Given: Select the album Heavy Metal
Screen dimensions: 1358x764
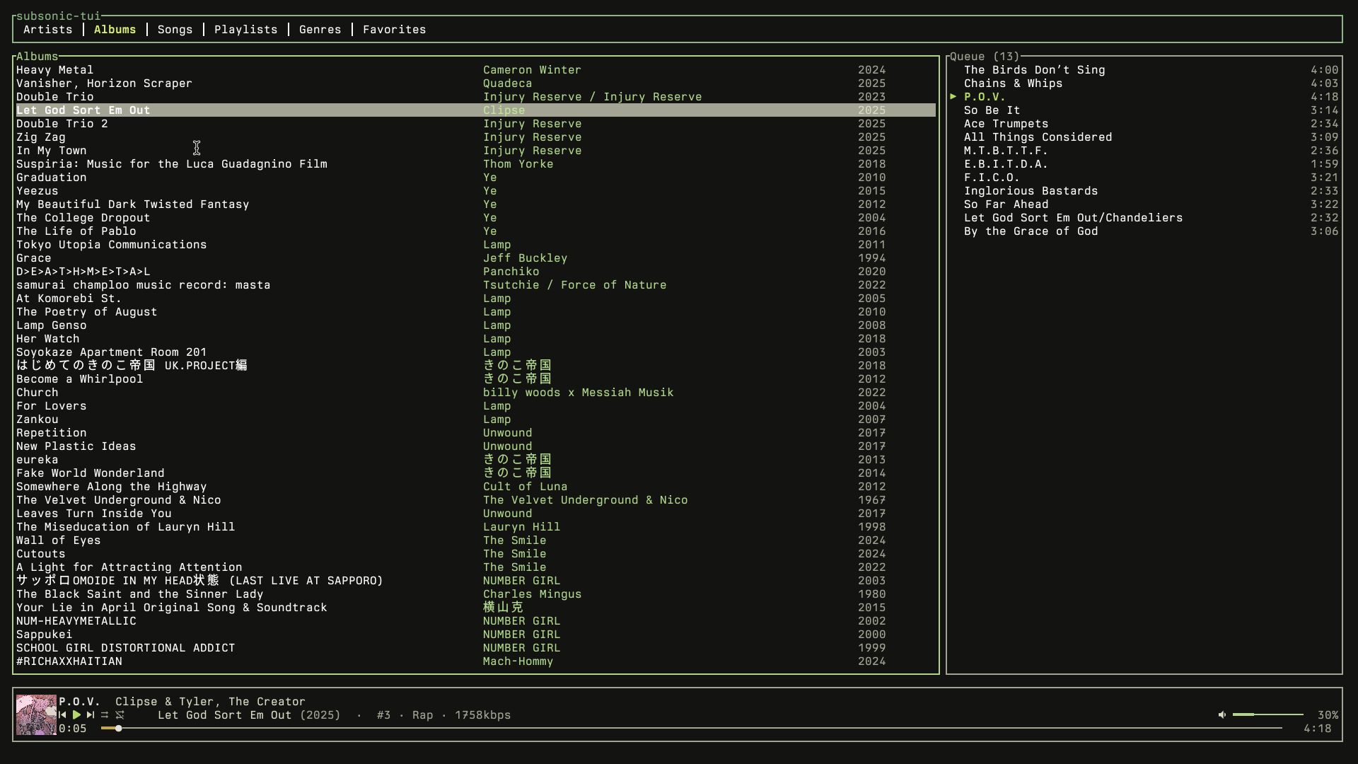Looking at the screenshot, I should [54, 70].
